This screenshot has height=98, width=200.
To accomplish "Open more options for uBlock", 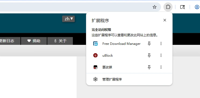I will 161,55.
